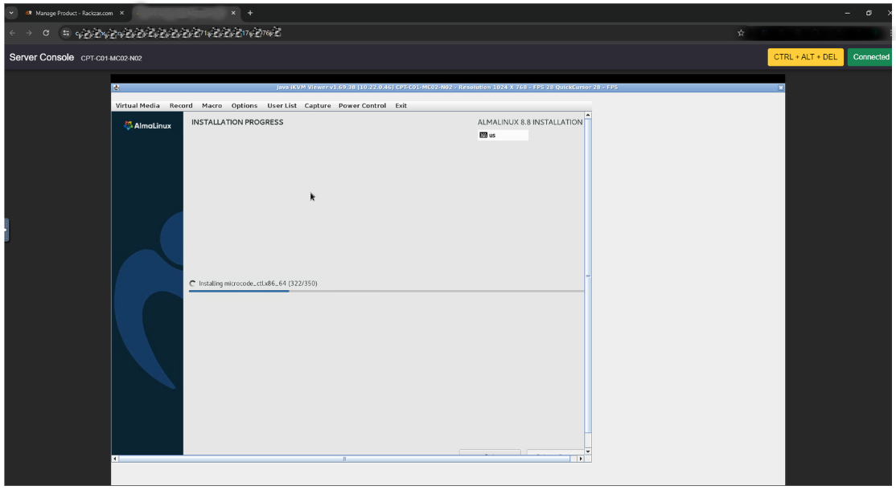Open the browser tab search dropdown
Viewport: 896px width, 490px height.
click(11, 13)
